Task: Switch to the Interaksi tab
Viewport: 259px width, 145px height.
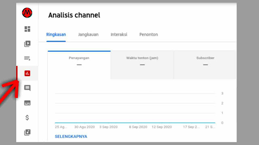Action: point(119,35)
